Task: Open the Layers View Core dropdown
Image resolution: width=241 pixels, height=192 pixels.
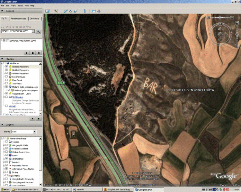Action: point(35,132)
